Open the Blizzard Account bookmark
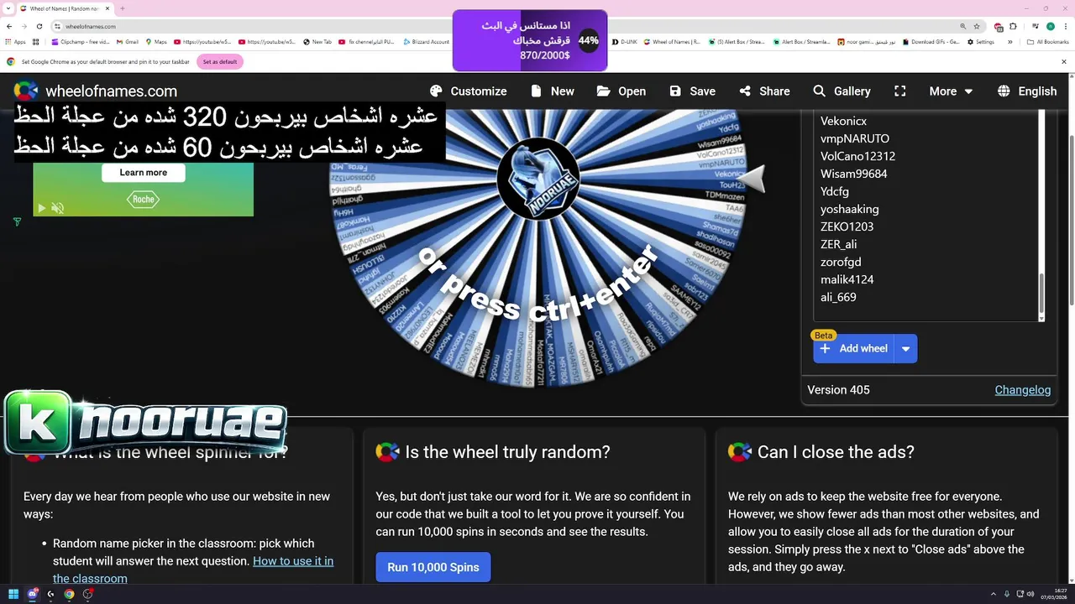 click(427, 42)
